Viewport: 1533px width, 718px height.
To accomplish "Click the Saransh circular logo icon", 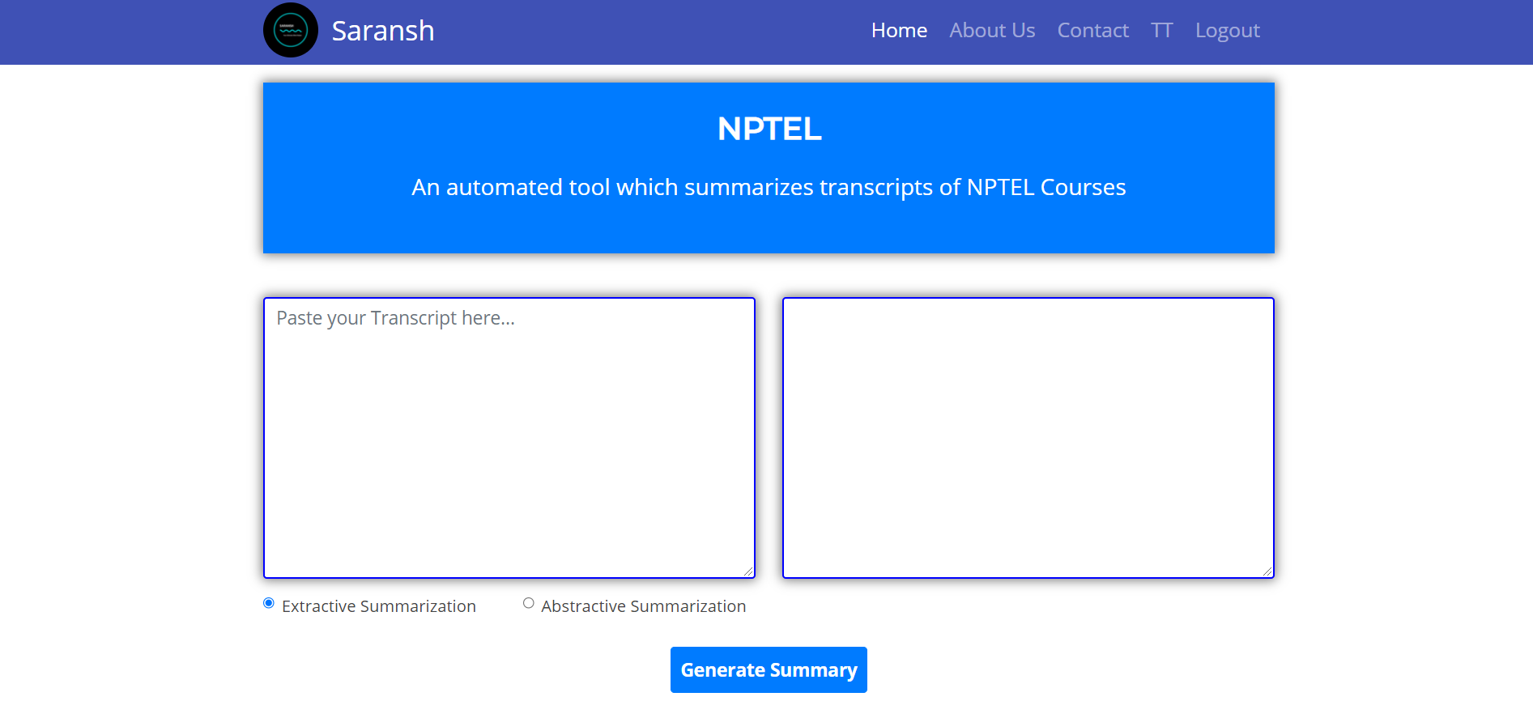I will pos(291,30).
